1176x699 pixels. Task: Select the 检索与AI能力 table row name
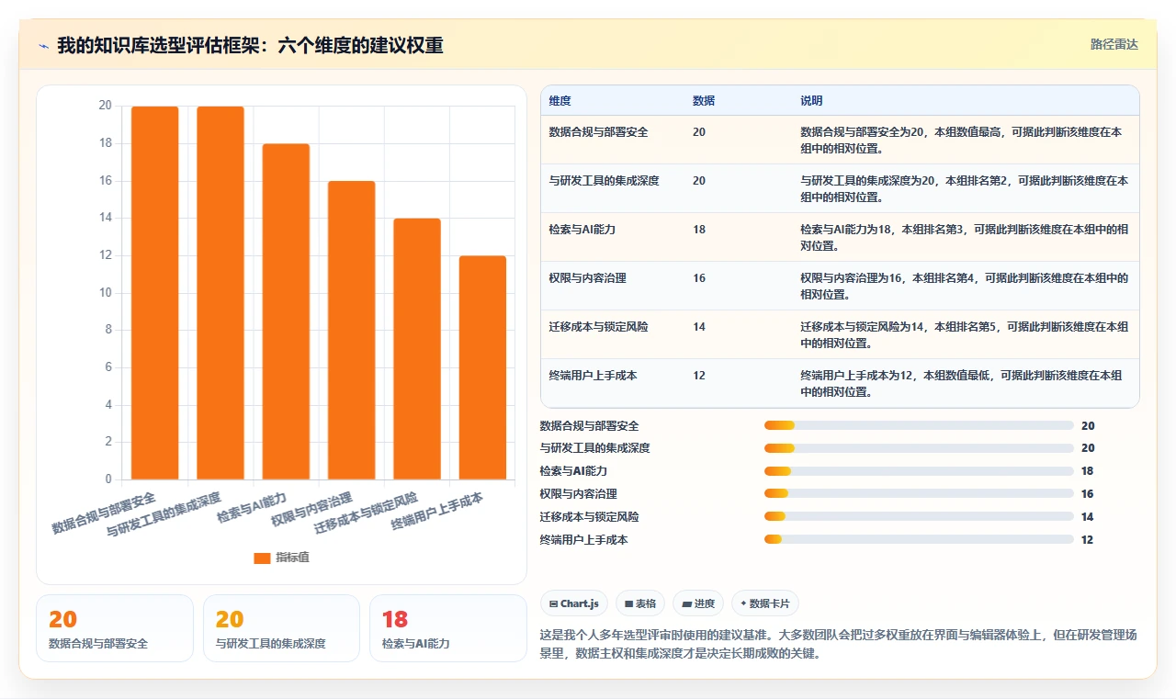pyautogui.click(x=582, y=230)
